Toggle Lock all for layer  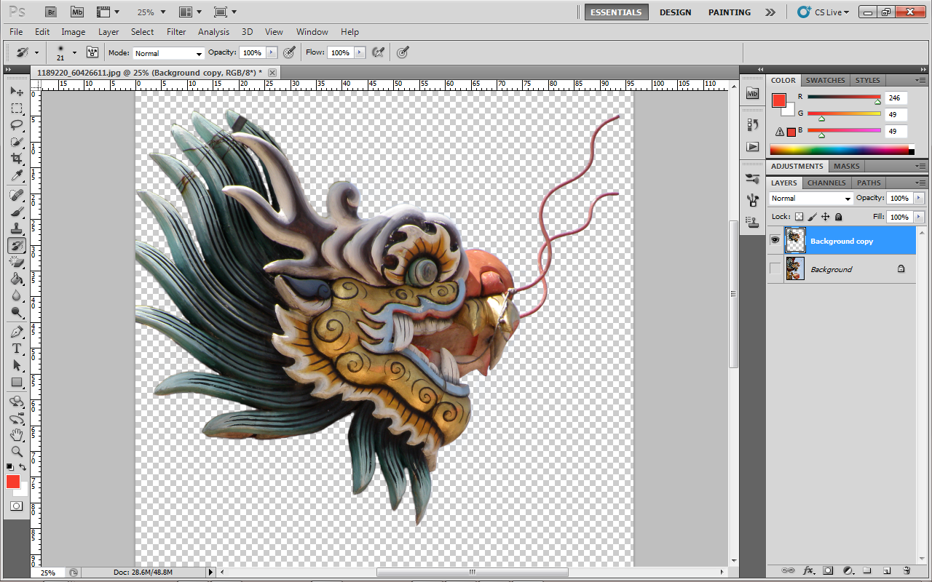click(838, 217)
